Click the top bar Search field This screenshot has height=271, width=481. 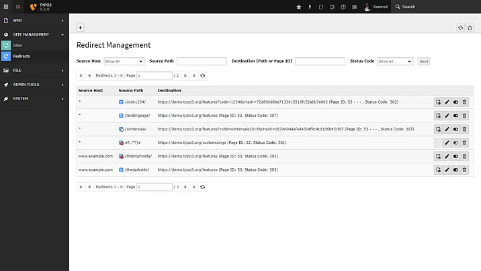(x=437, y=7)
